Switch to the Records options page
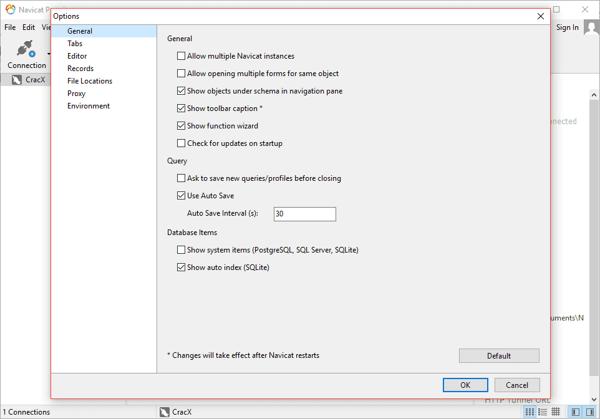Image resolution: width=600 pixels, height=419 pixels. tap(80, 68)
